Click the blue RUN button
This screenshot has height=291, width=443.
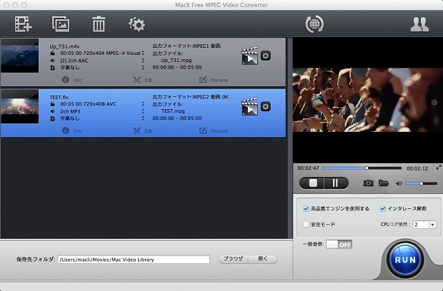(405, 260)
